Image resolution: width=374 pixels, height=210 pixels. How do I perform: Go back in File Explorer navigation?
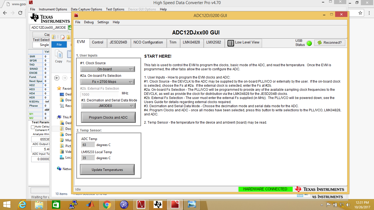(57, 78)
